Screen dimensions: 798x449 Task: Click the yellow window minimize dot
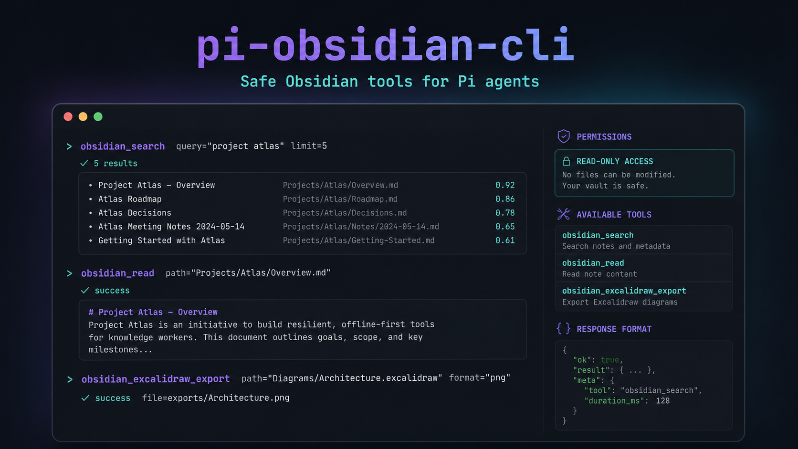coord(83,117)
